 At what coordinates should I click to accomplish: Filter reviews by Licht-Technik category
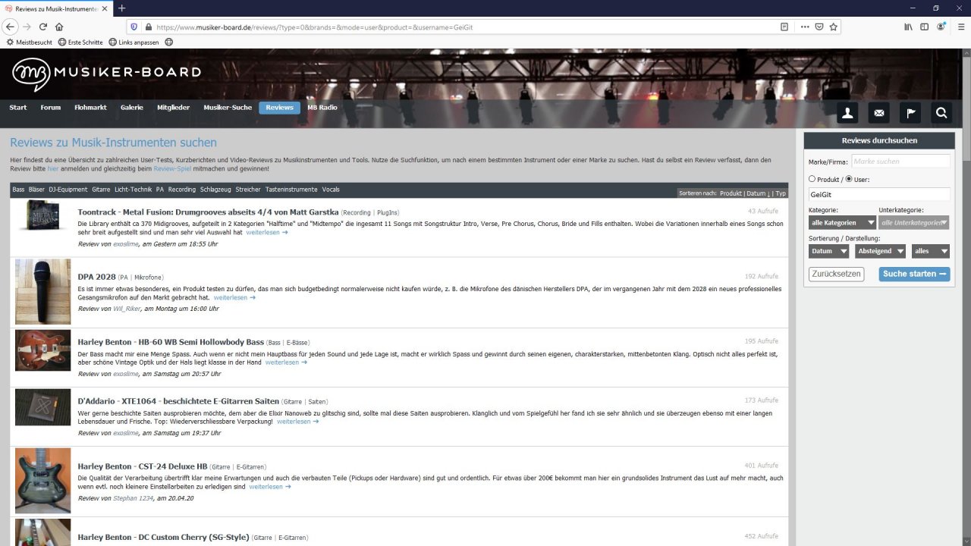(134, 190)
